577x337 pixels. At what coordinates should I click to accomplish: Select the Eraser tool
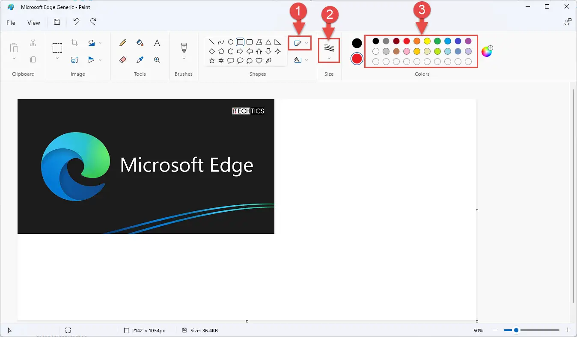pos(123,60)
